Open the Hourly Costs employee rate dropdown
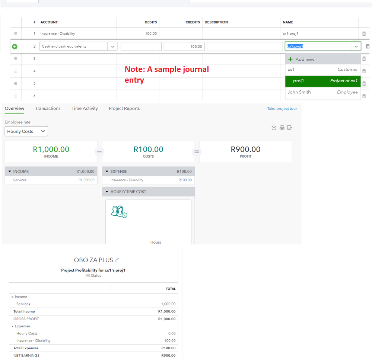The width and height of the screenshot is (372, 359). 26,131
